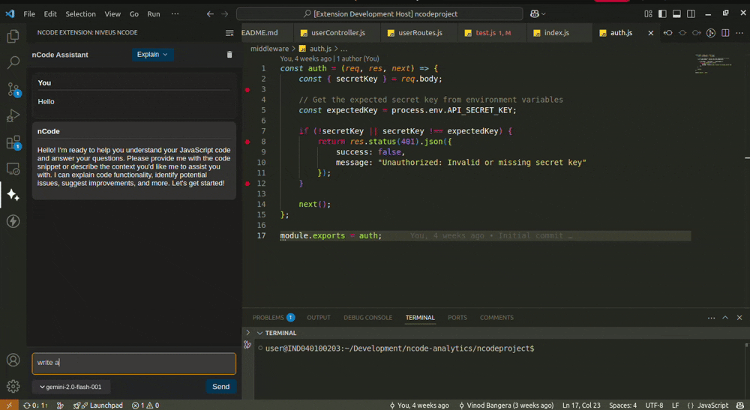Screen dimensions: 750x410
Task: Click Customize Layout icon in title bar
Action: (x=648, y=13)
